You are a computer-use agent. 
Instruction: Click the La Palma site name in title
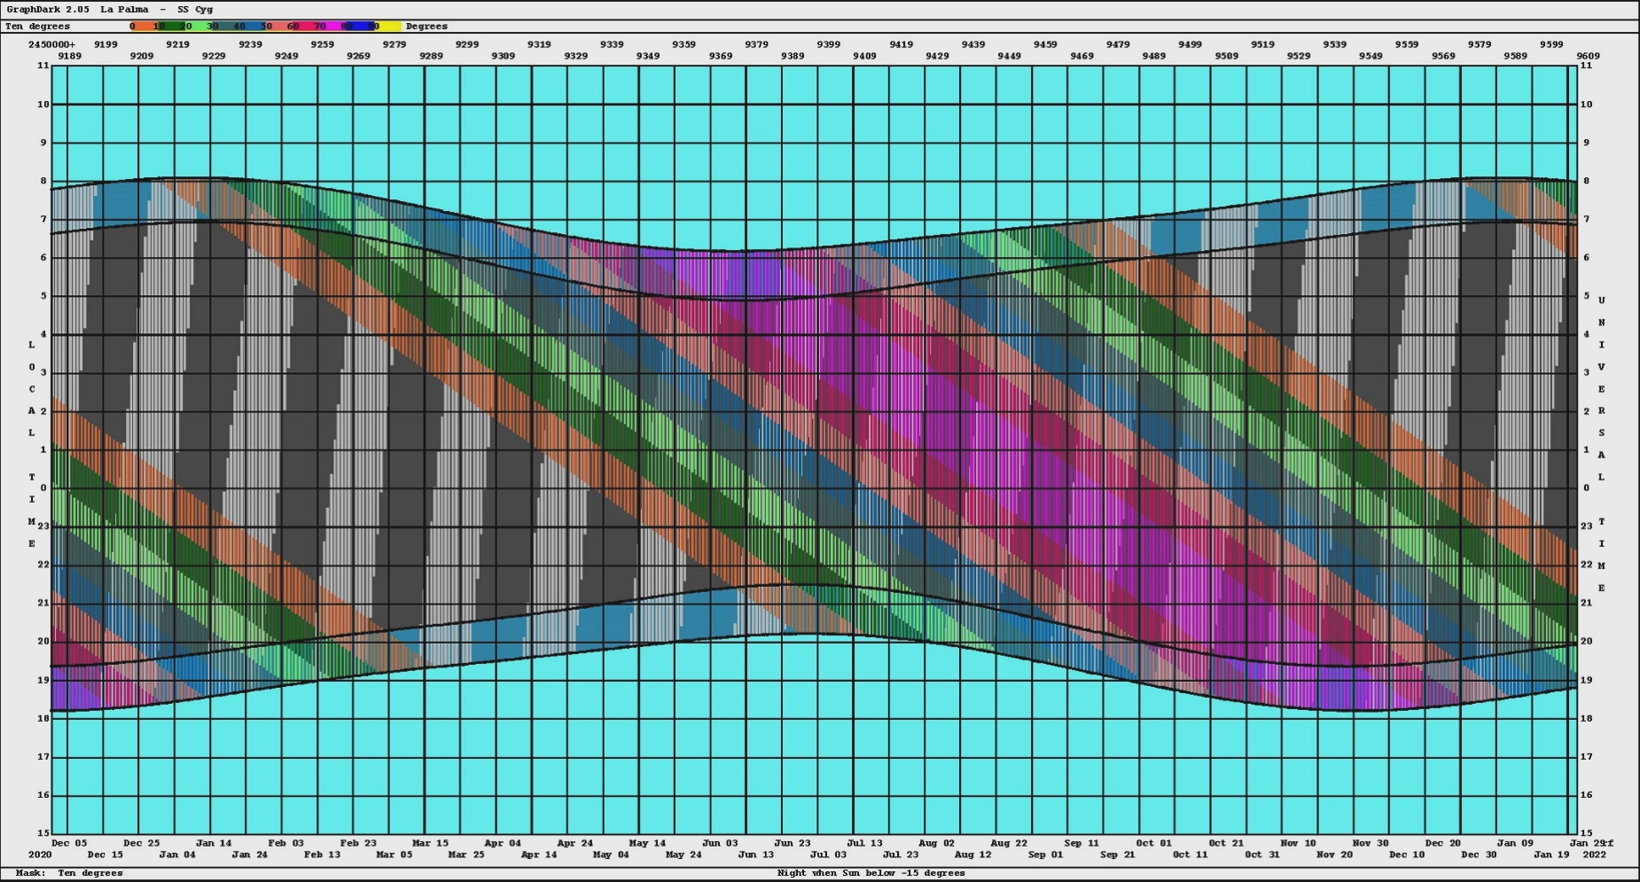click(x=124, y=10)
